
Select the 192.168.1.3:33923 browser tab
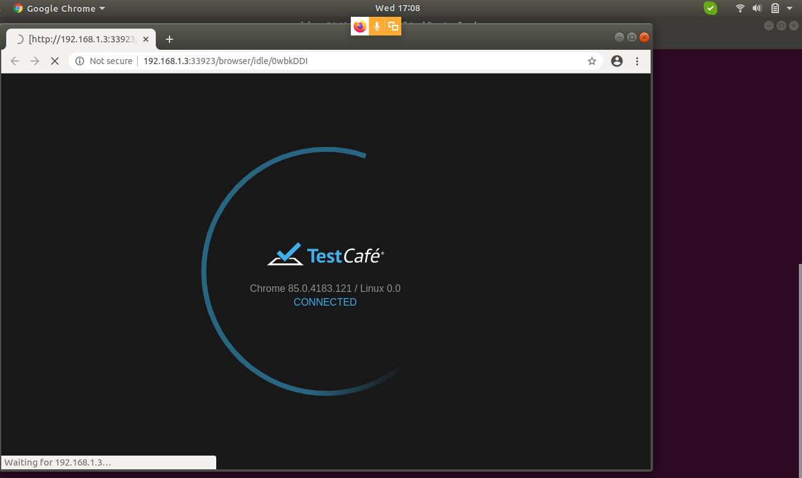[80, 39]
